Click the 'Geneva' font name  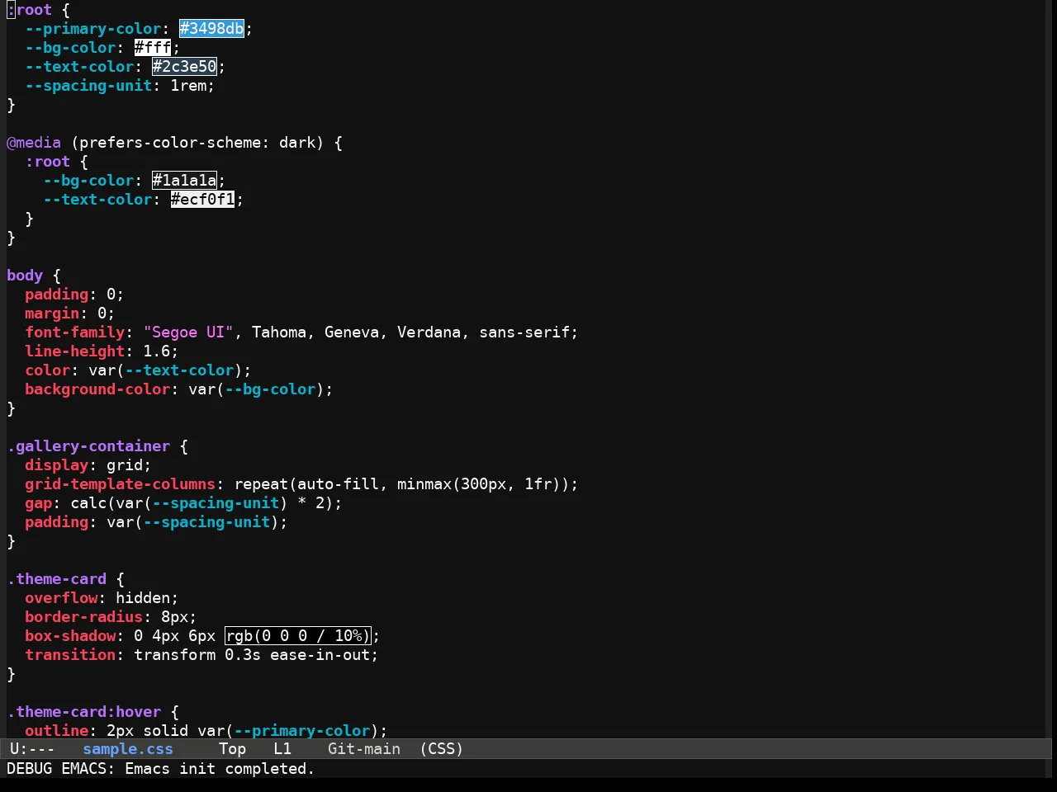click(352, 332)
